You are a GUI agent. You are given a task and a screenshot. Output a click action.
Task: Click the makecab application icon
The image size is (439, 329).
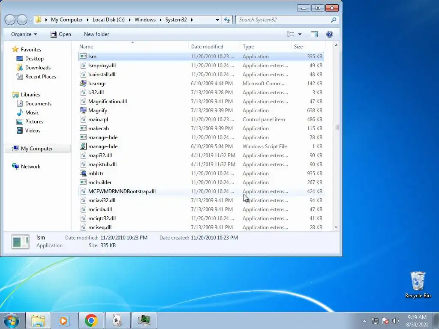(83, 128)
